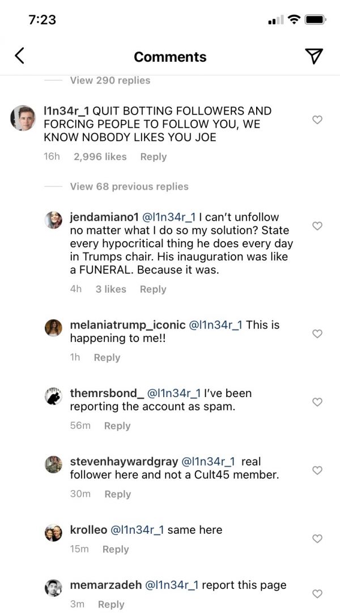Tap @l1n34r_1 mention in memarzadeh's reply
Image resolution: width=340 pixels, height=616 pixels.
(172, 585)
